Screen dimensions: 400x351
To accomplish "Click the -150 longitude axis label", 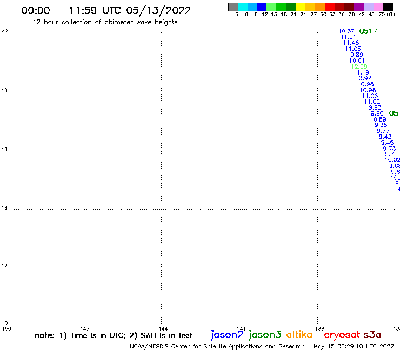I will [5, 329].
